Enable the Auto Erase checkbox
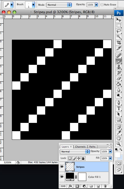Viewport: 124px width, 189px height. [102, 5]
